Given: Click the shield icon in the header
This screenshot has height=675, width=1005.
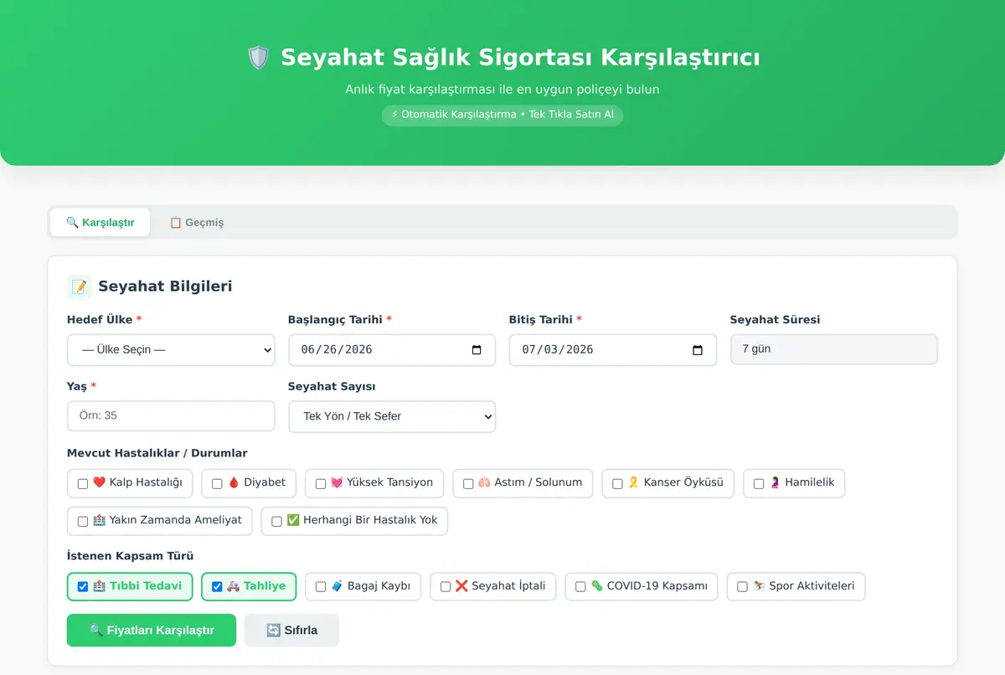Looking at the screenshot, I should pos(259,58).
